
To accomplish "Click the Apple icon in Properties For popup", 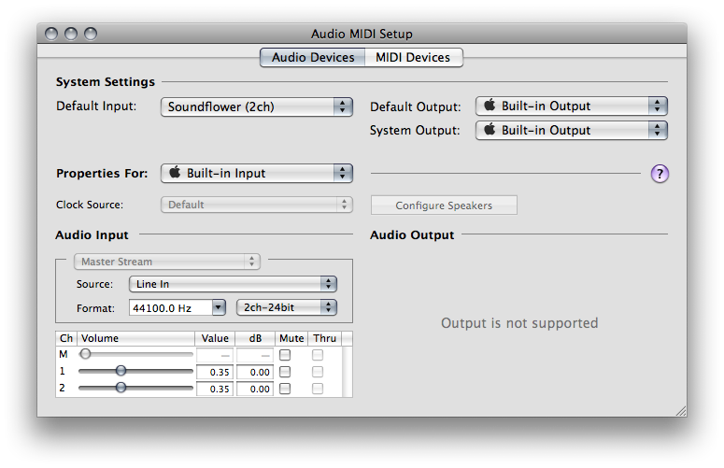I will tap(175, 173).
